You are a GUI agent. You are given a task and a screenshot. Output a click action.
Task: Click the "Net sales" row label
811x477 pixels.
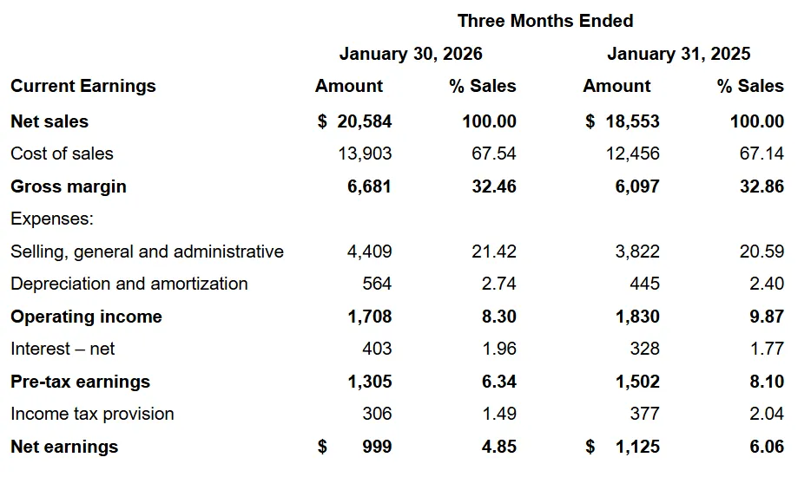coord(49,121)
